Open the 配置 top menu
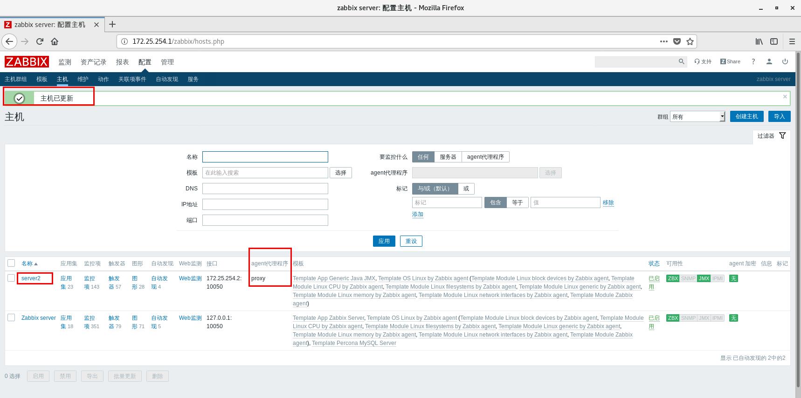Screen dimensions: 801x398 (x=145, y=62)
